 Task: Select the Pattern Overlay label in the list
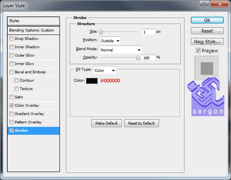click(x=28, y=122)
